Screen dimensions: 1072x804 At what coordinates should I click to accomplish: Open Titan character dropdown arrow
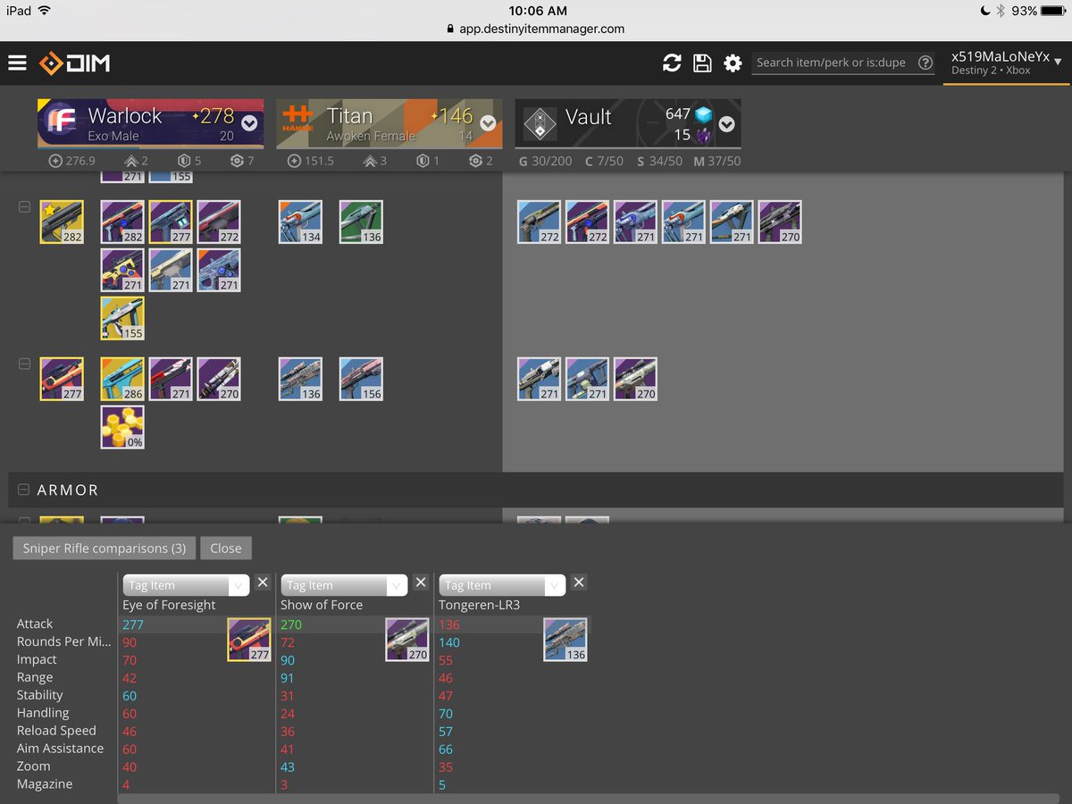tap(488, 123)
